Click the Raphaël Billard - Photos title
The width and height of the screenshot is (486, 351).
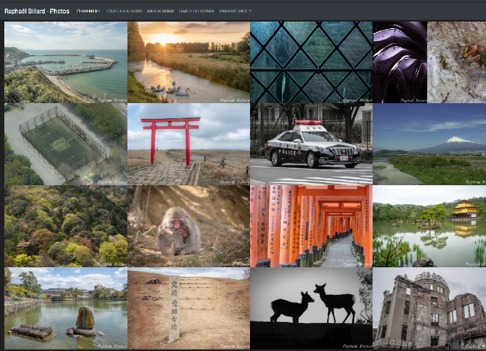pyautogui.click(x=37, y=11)
